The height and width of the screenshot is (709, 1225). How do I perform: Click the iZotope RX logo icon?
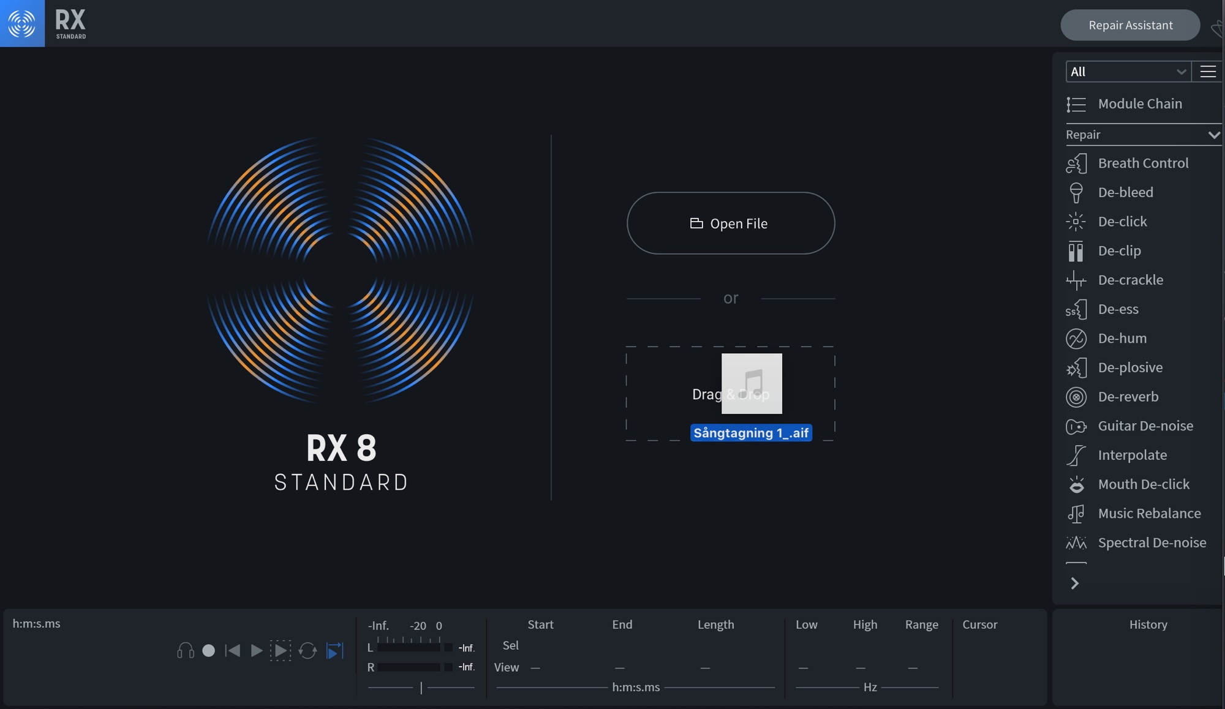(22, 23)
